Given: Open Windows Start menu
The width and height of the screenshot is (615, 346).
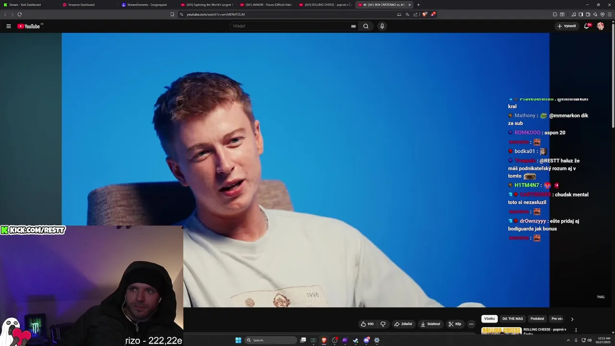Looking at the screenshot, I should click(x=238, y=340).
